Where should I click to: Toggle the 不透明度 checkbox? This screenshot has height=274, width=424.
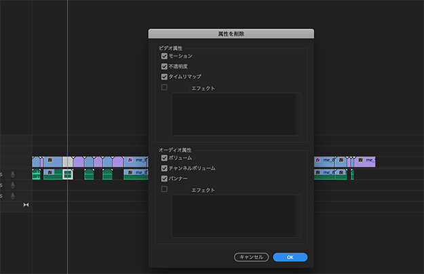[164, 66]
